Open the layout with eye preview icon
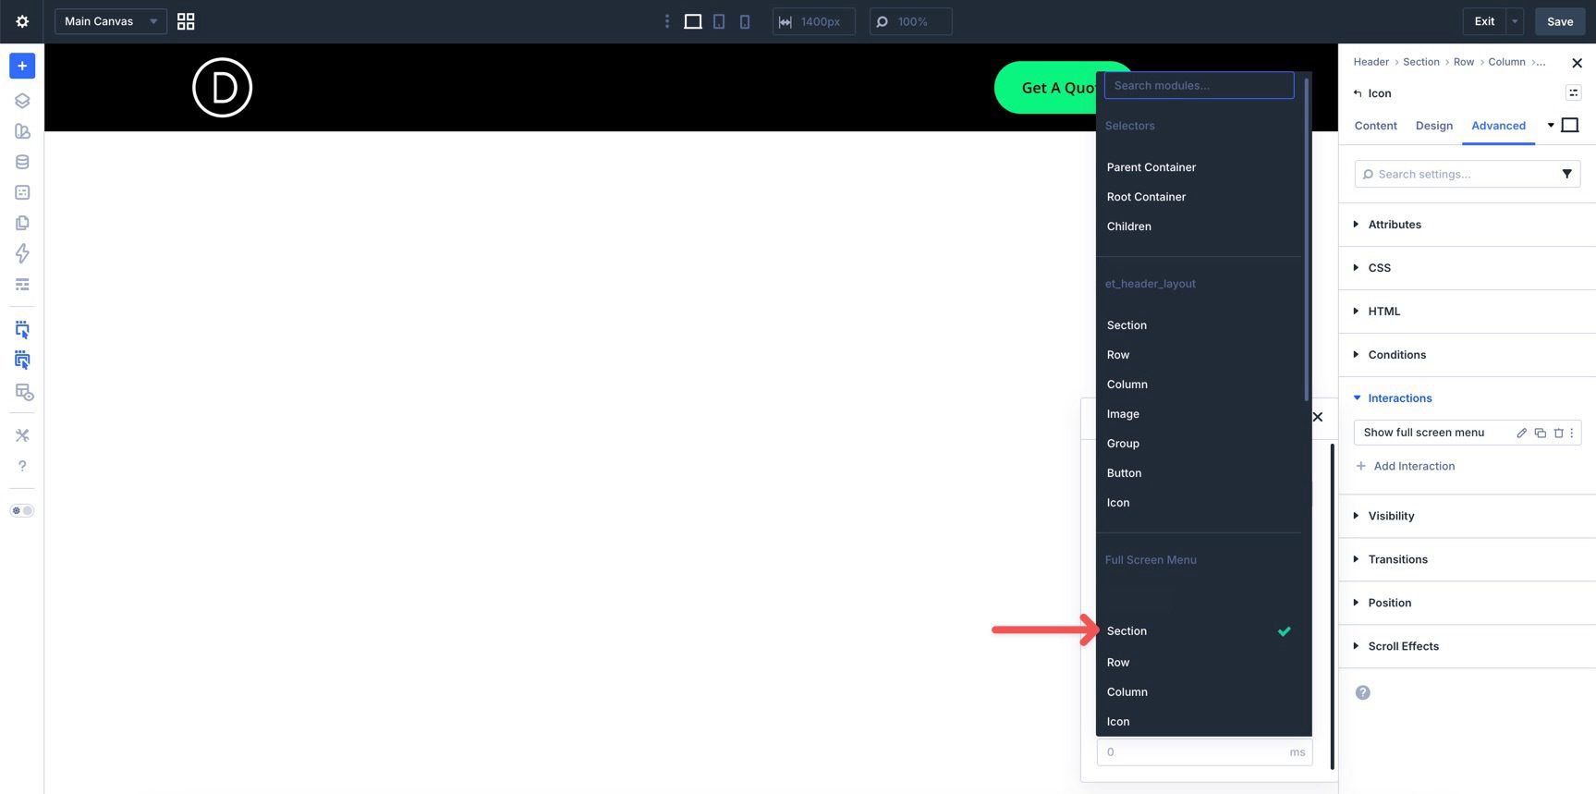1596x794 pixels. tap(24, 393)
